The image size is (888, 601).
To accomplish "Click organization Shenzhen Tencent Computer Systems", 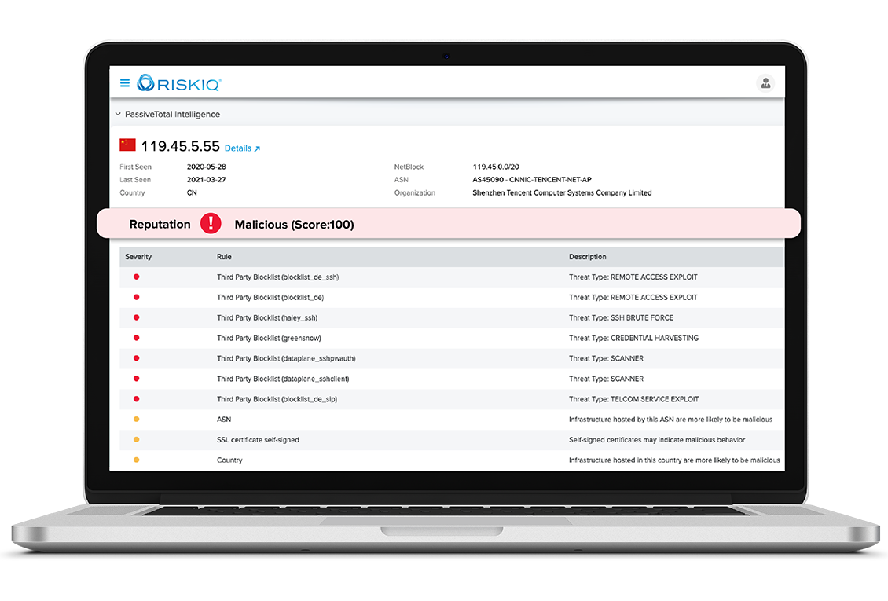I will (562, 193).
